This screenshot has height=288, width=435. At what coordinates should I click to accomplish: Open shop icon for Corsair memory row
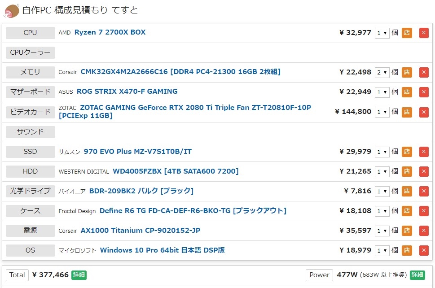[407, 72]
